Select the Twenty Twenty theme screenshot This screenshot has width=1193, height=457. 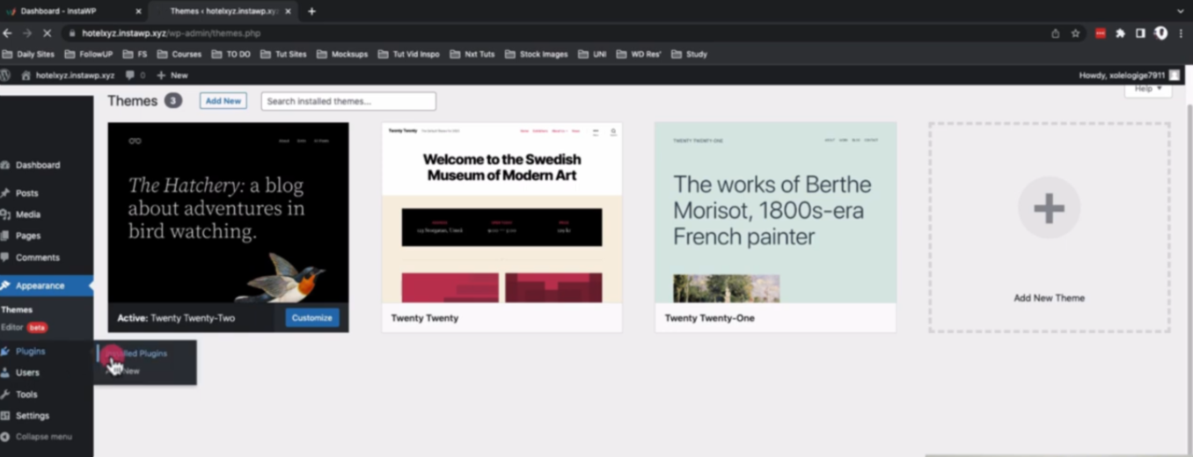[x=501, y=213]
